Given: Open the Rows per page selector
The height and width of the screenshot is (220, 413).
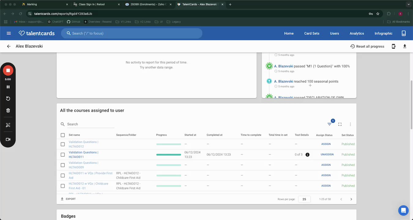Looking at the screenshot, I should coord(304,199).
